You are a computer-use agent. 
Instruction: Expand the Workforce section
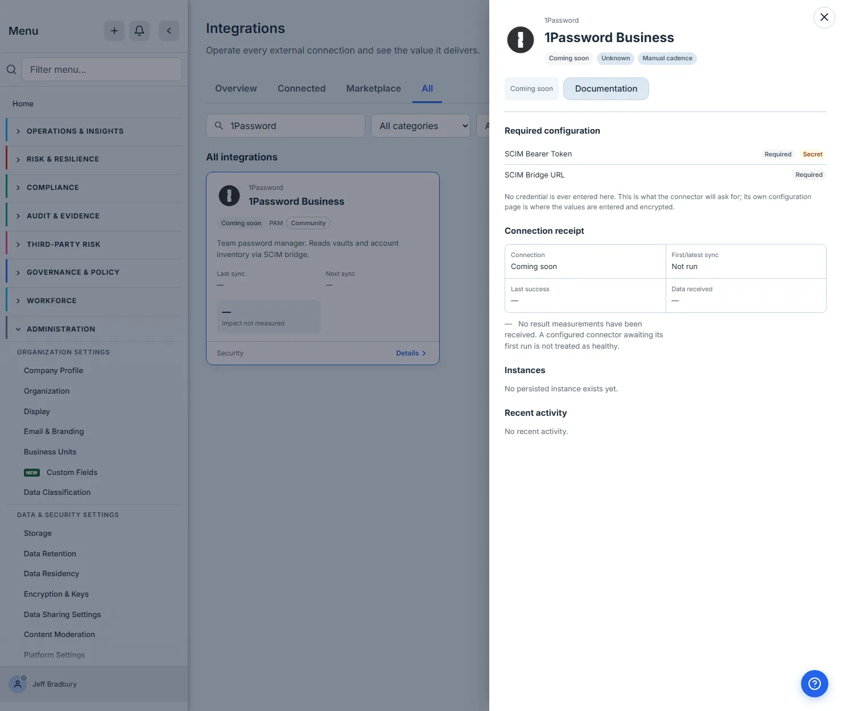tap(94, 301)
